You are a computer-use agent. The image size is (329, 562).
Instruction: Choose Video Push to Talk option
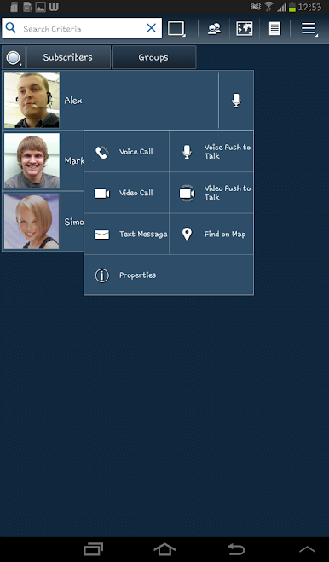coord(211,193)
